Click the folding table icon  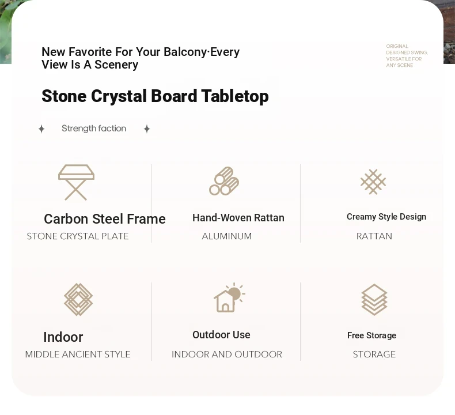[x=76, y=182]
